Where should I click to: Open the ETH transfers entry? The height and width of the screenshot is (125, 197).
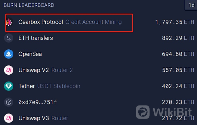tap(36, 38)
